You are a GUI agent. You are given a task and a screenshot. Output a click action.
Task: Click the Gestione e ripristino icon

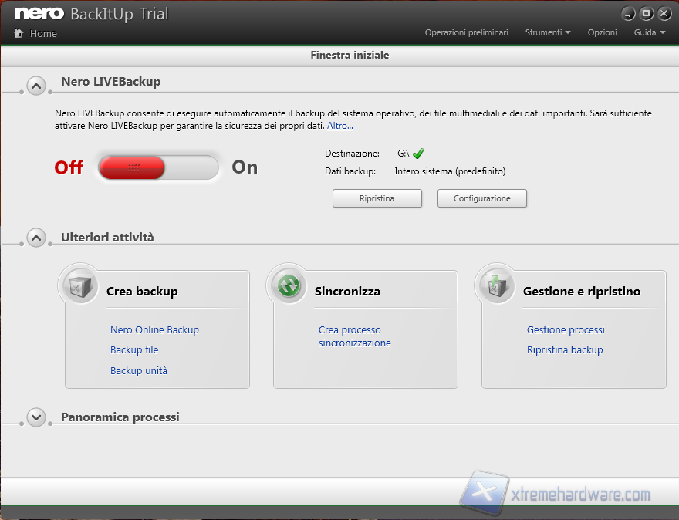tap(497, 286)
